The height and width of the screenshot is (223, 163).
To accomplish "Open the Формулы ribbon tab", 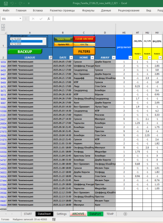I will tap(88, 11).
